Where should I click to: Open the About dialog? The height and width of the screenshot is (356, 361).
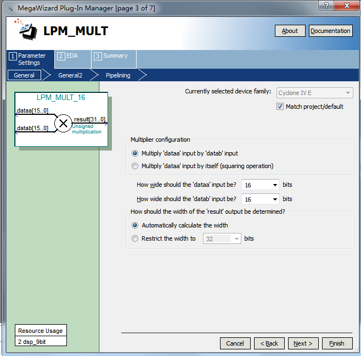tap(290, 31)
